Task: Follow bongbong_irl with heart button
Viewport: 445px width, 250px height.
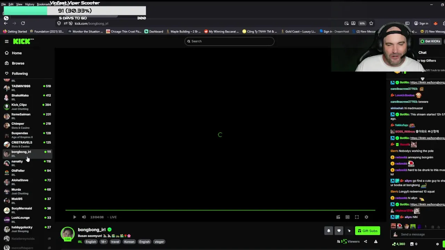Action: coord(339,231)
